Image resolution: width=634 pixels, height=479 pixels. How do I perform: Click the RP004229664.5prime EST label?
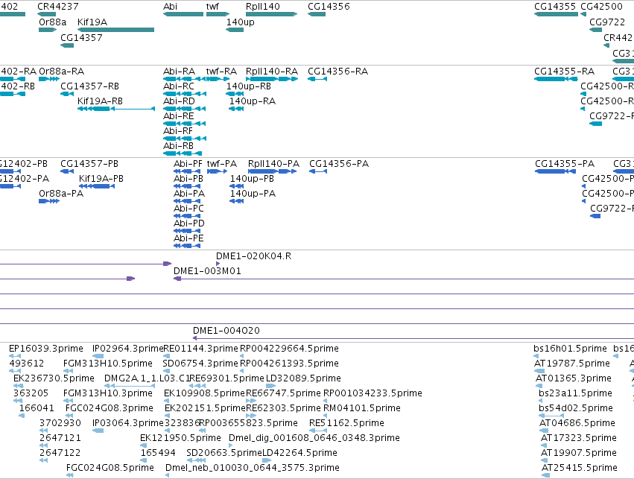[289, 349]
